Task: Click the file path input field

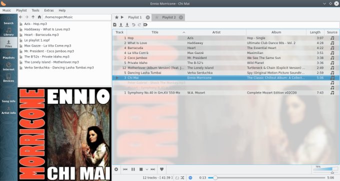Action: pyautogui.click(x=77, y=17)
